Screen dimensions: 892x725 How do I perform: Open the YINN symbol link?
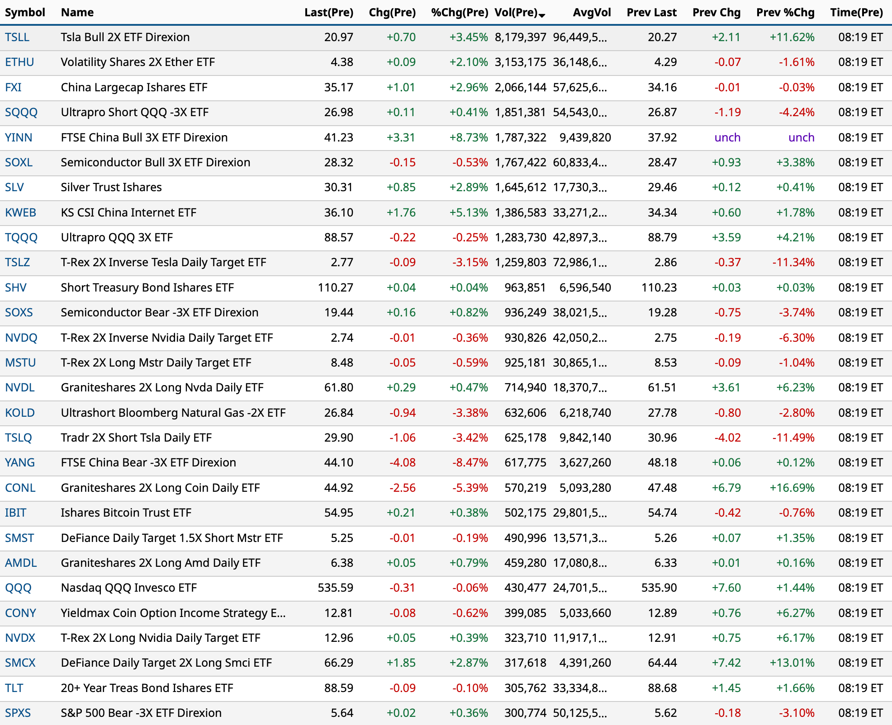(x=19, y=137)
